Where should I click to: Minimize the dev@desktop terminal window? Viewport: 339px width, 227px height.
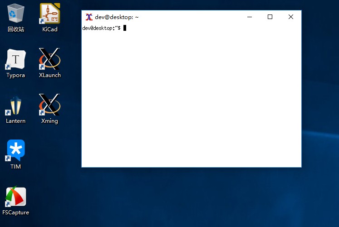pyautogui.click(x=250, y=17)
